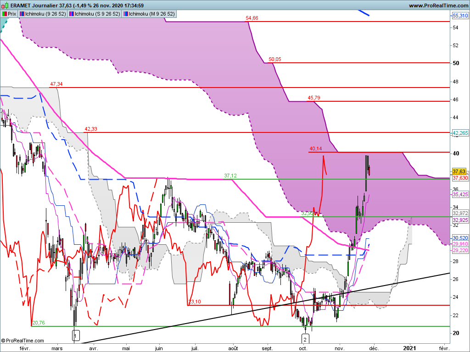Click the 24 price axis label
Image resolution: width=470 pixels, height=352 pixels.
coord(456,297)
